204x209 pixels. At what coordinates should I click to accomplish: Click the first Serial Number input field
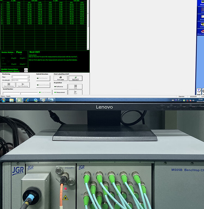pos(11,93)
